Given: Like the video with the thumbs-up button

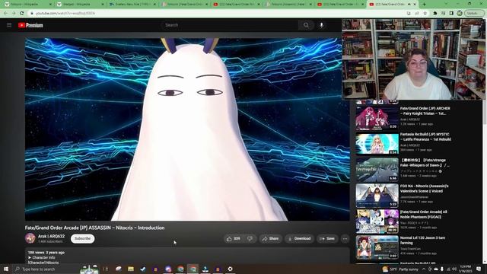Looking at the screenshot, I should (x=234, y=238).
